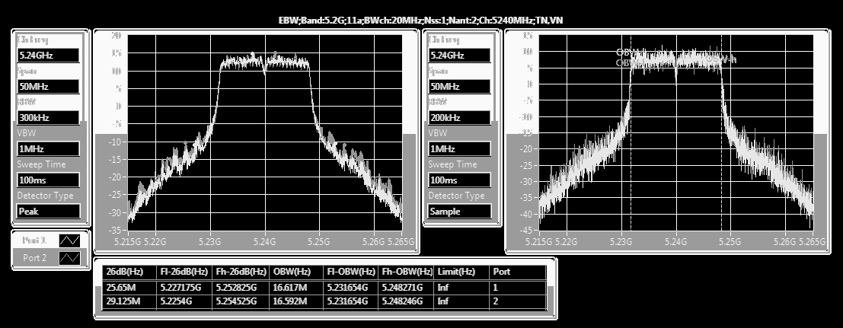Screen dimensions: 843x328
Task: Click VBW 1MHz field in Peak detector panel
Action: 48,149
